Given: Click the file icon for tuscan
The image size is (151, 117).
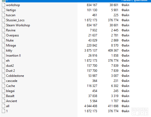Looking at the screenshot, I should pos(3,15).
